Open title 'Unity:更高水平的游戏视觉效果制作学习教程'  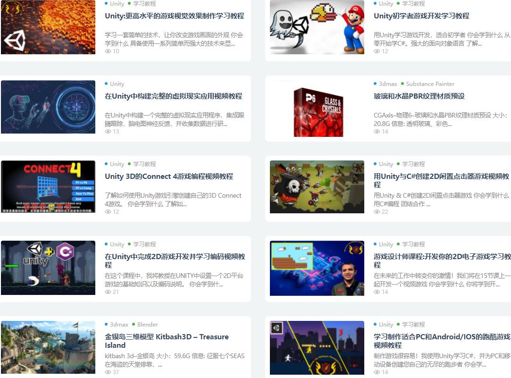pos(175,16)
